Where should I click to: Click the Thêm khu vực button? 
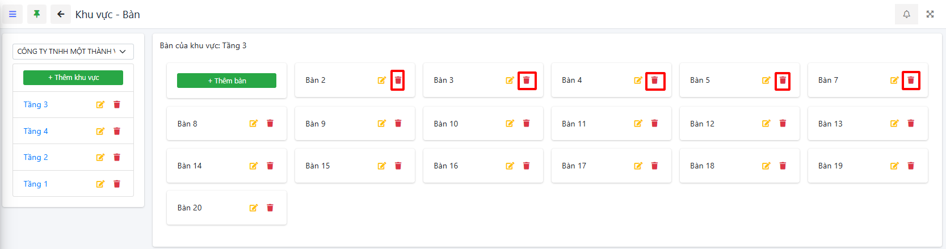(73, 78)
